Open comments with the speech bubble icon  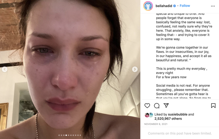point(157,106)
